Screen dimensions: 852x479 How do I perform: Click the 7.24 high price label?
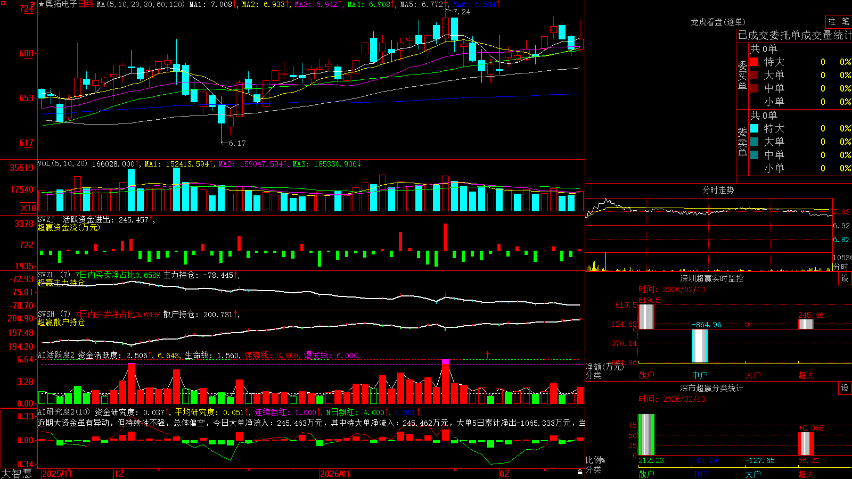tap(462, 12)
